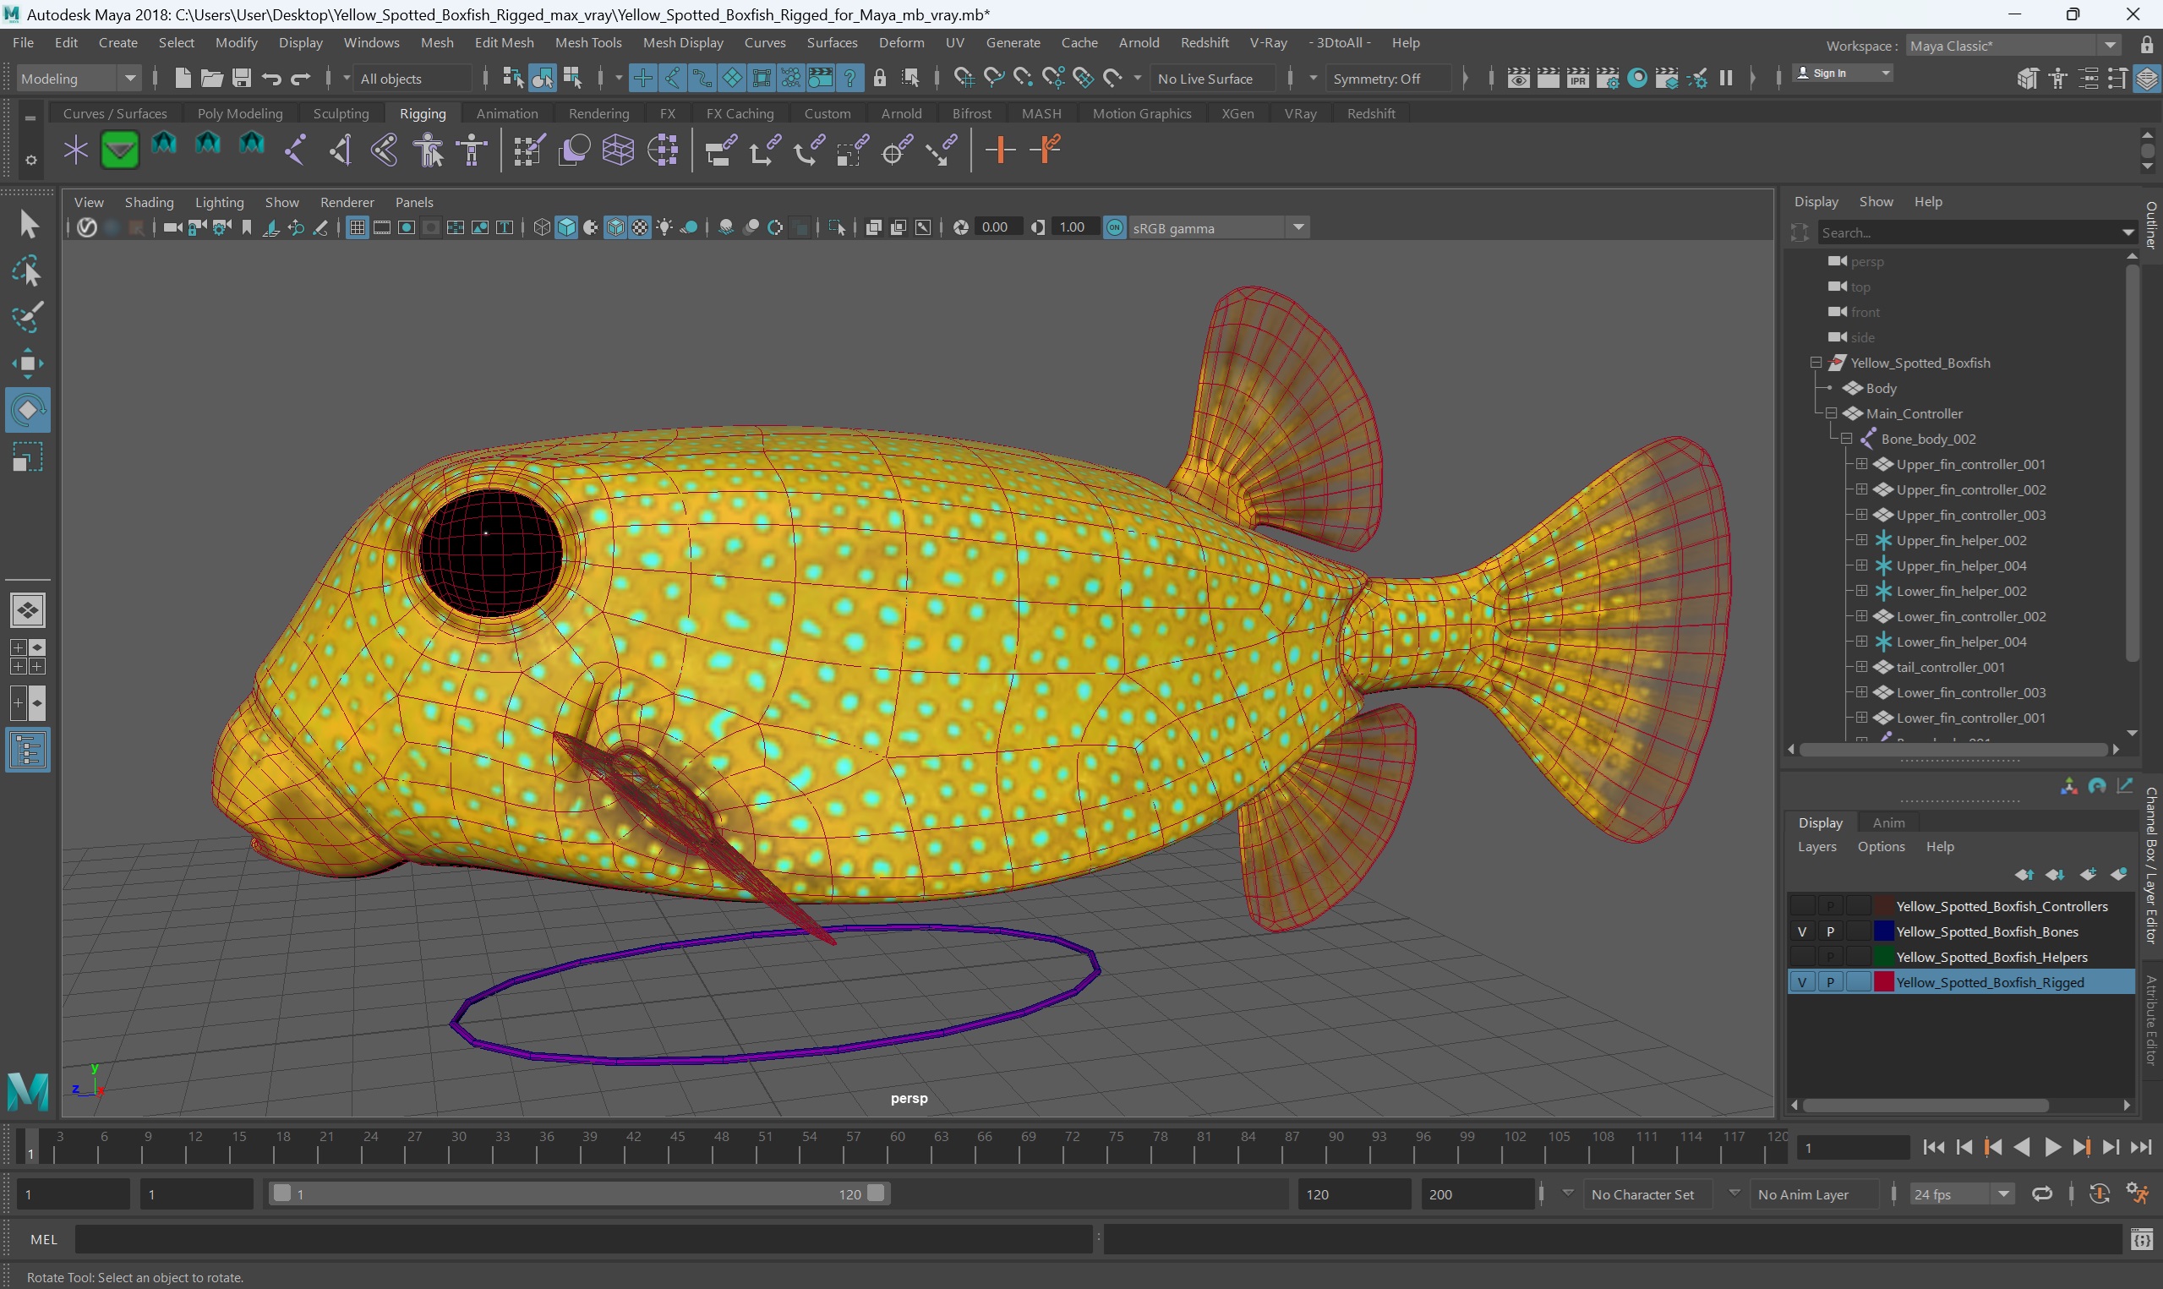Open the Generate menu
The height and width of the screenshot is (1289, 2163).
[x=1014, y=41]
